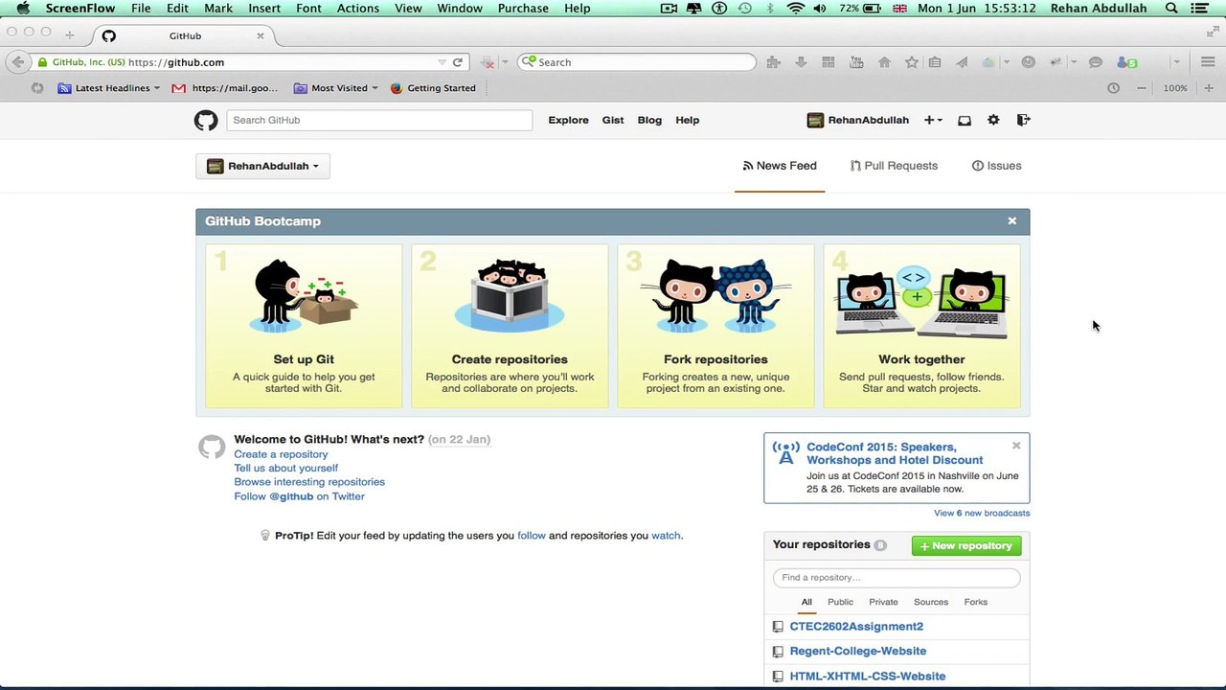Click the GitHub Octocat logo

(x=206, y=120)
